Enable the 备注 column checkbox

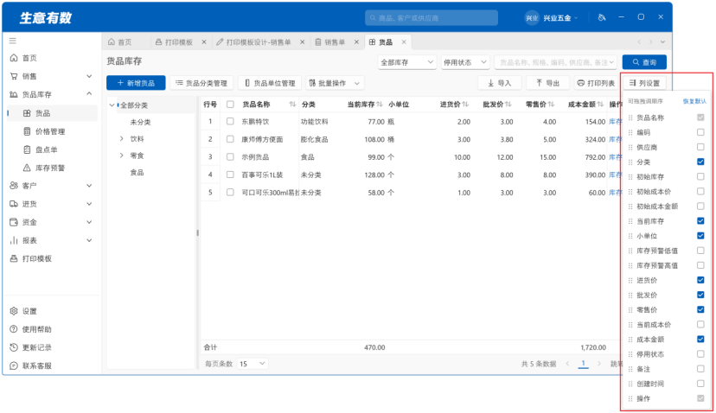click(x=700, y=369)
